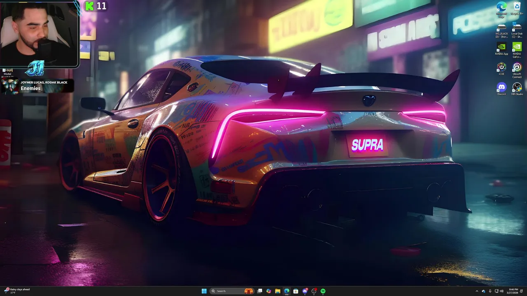Select the NVIDIA App desktop icon
This screenshot has height=296, width=527.
click(x=501, y=49)
